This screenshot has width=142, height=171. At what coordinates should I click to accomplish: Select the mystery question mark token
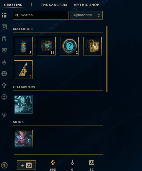pyautogui.click(x=69, y=46)
